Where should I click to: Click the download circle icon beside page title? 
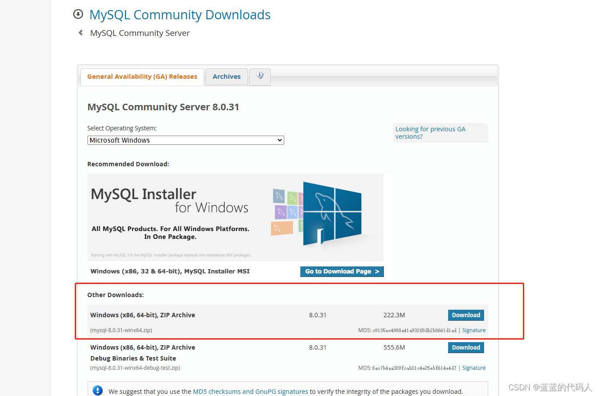[78, 14]
